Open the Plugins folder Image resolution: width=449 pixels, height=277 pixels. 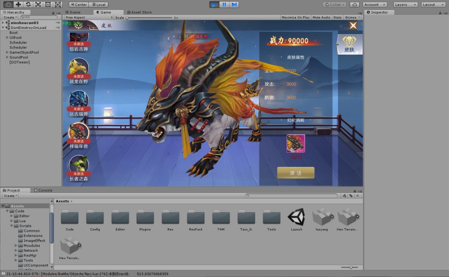[145, 220]
